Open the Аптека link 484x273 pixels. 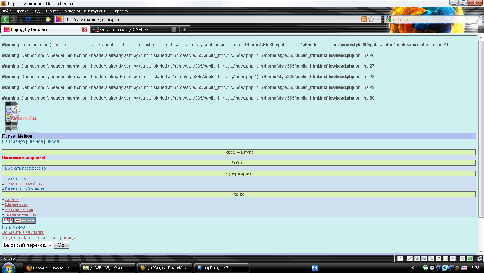[12, 200]
